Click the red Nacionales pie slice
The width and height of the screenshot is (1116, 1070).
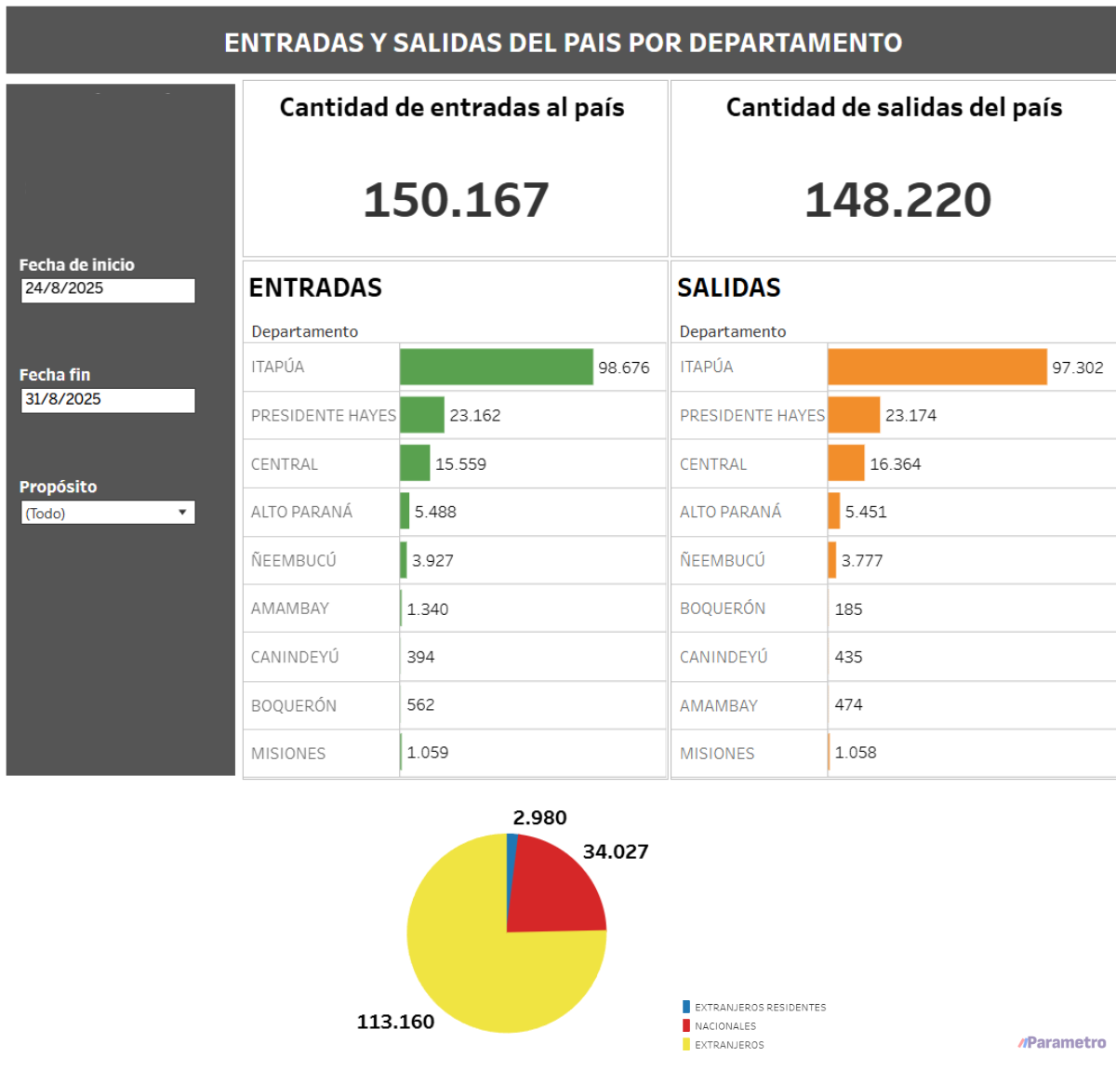(x=553, y=889)
